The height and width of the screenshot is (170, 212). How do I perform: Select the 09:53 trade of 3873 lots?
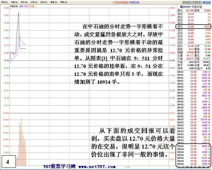(x=194, y=134)
